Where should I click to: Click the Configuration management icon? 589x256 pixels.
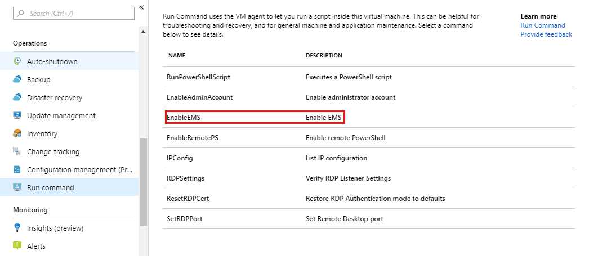point(17,169)
